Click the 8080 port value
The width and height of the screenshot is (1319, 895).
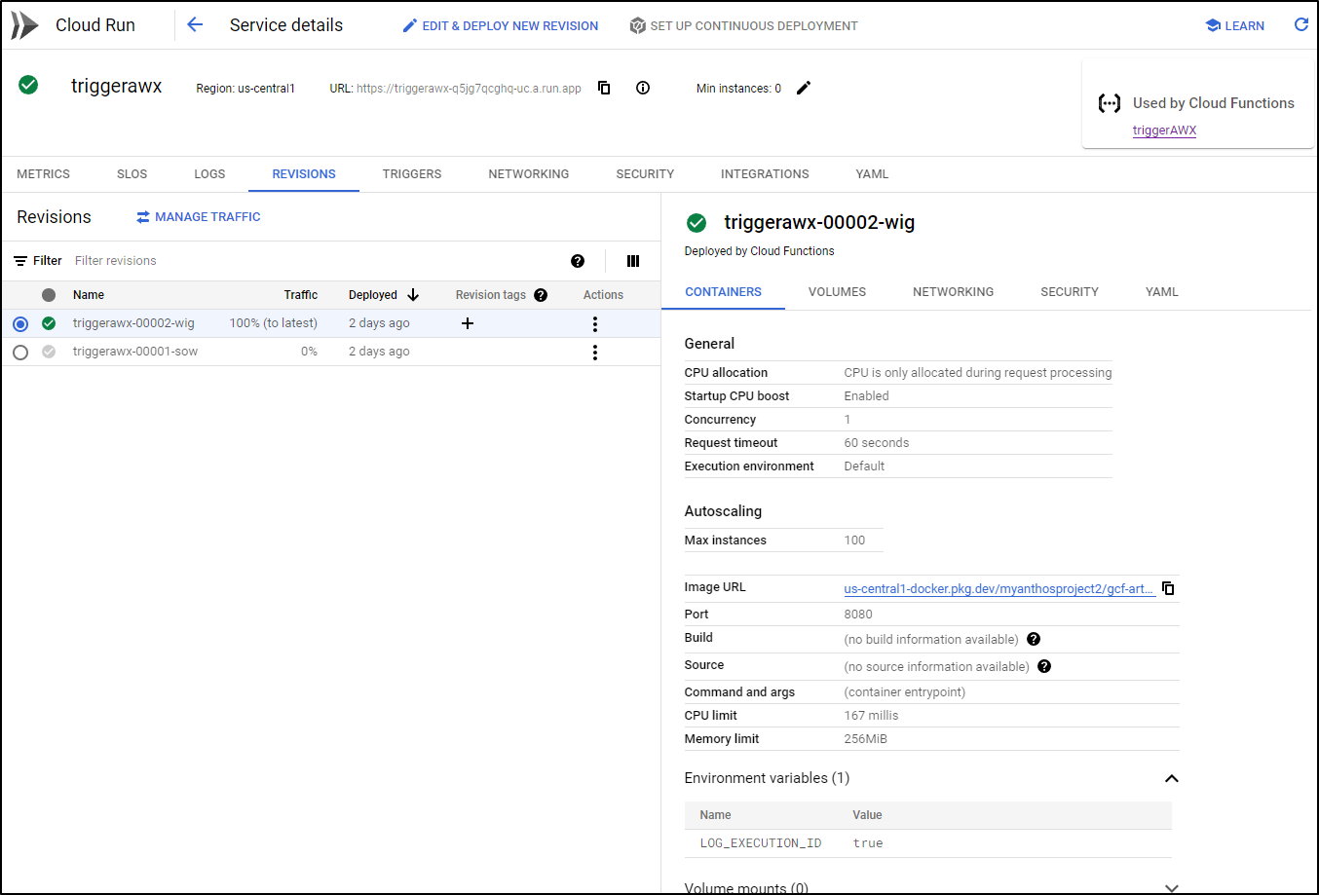tap(858, 615)
